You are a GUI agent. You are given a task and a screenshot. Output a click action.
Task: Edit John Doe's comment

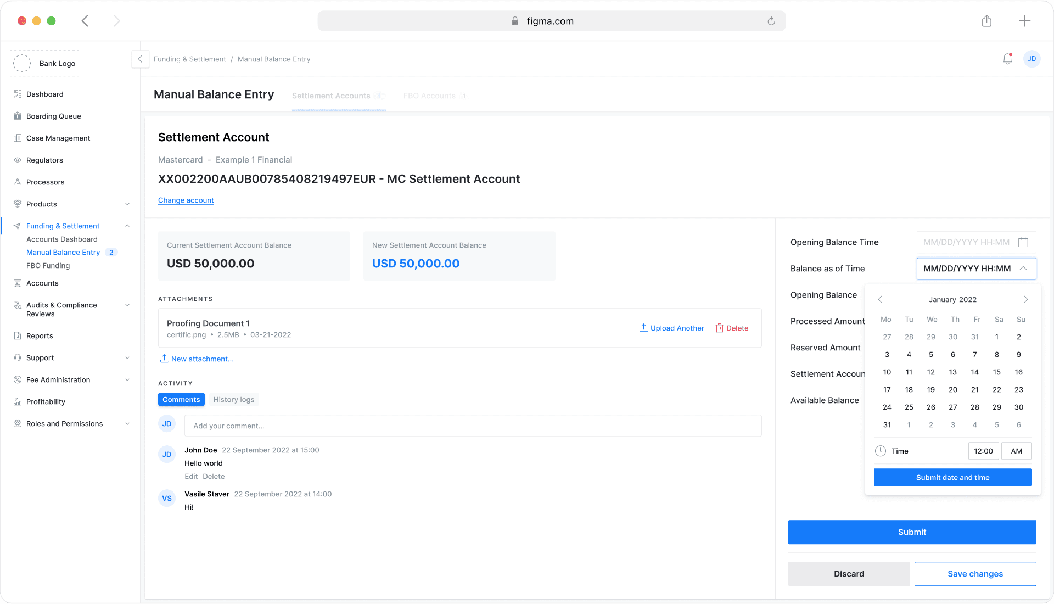pyautogui.click(x=191, y=476)
